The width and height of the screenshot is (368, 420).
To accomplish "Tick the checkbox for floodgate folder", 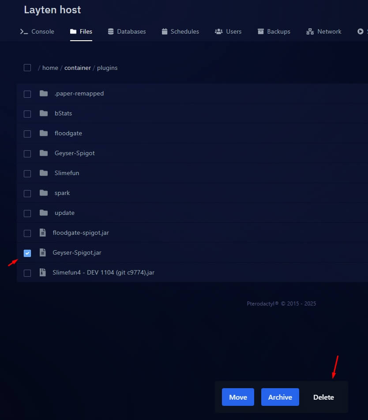I will pos(27,134).
